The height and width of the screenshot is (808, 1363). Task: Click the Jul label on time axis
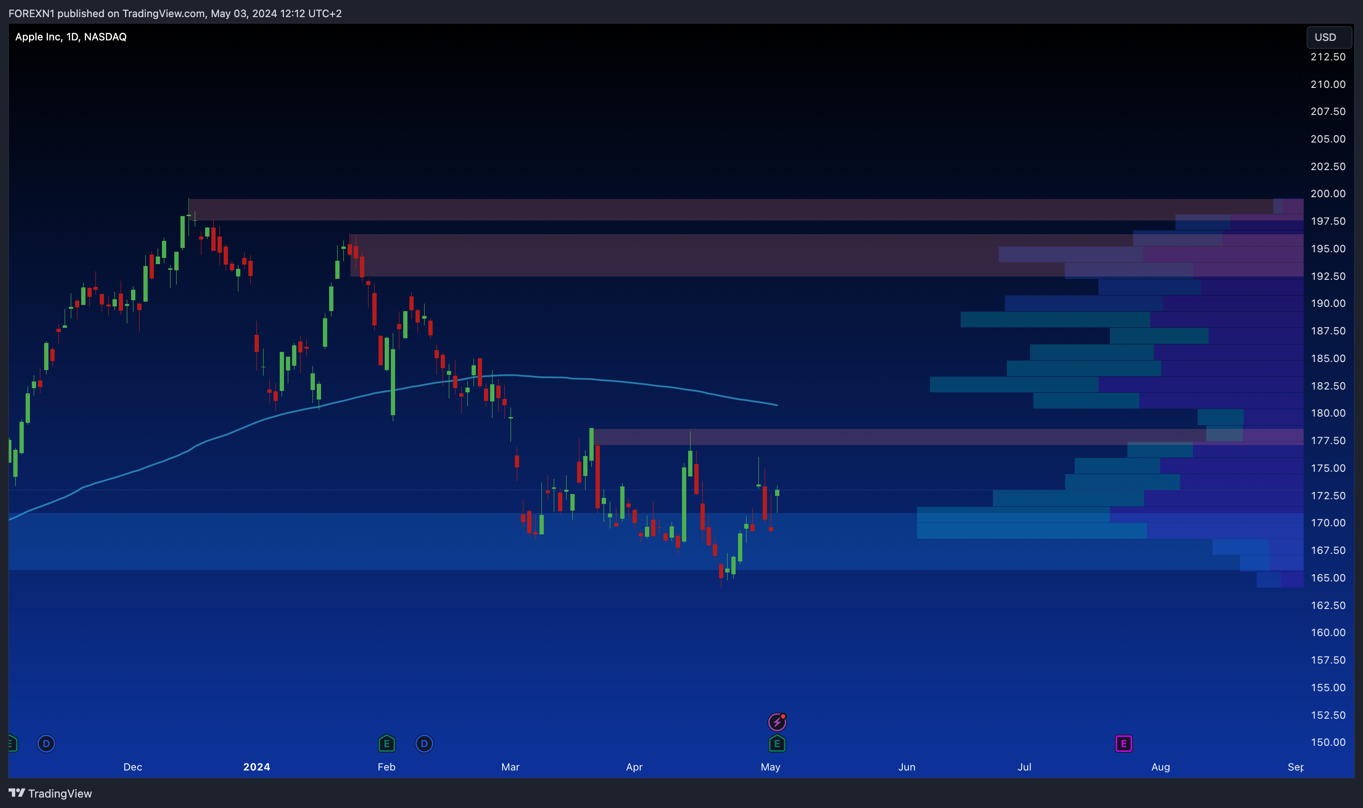pyautogui.click(x=1024, y=767)
